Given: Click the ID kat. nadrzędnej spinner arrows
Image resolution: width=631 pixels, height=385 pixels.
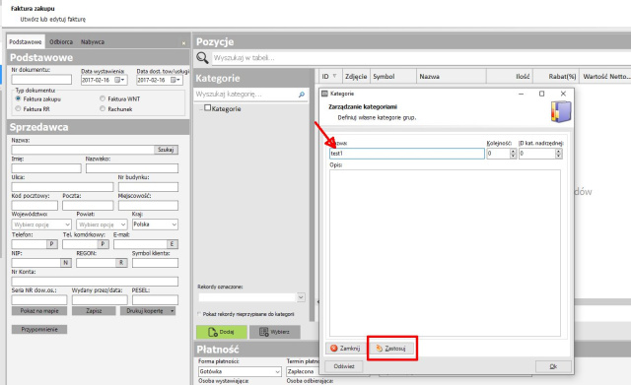Looking at the screenshot, I should 559,154.
